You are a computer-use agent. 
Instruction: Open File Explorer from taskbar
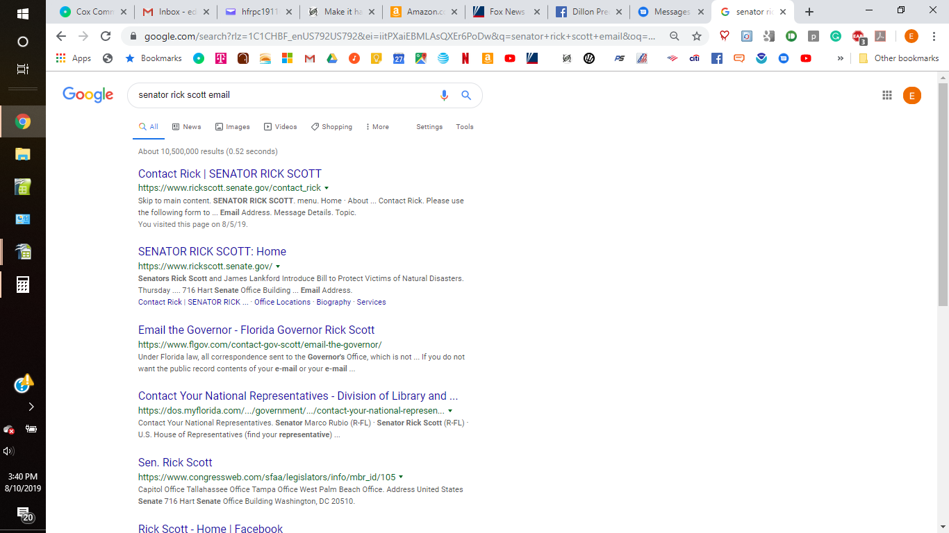tap(23, 154)
